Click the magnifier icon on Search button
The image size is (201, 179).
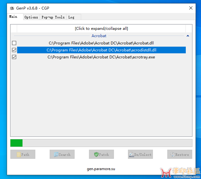point(56,155)
